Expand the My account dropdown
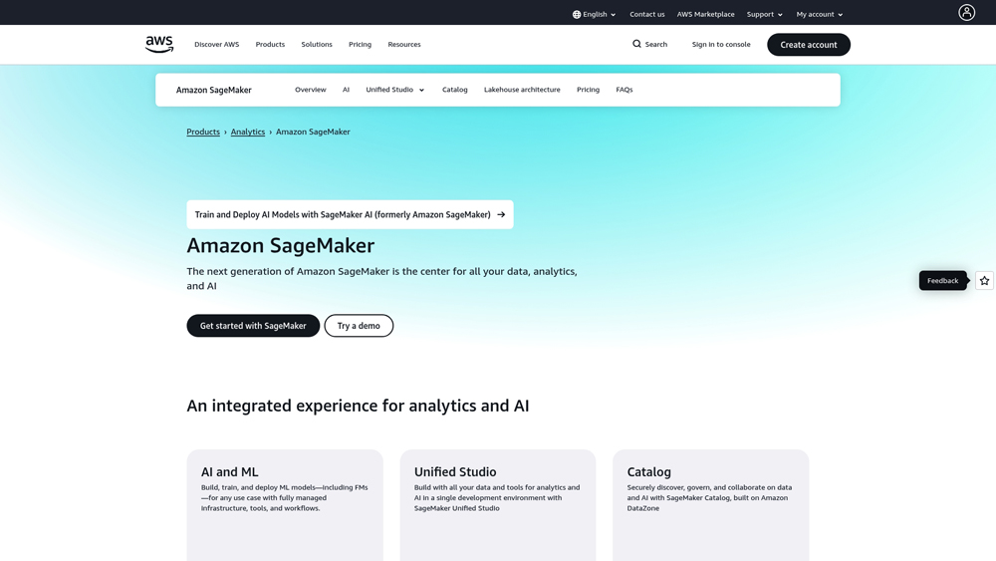The height and width of the screenshot is (561, 996). [820, 14]
